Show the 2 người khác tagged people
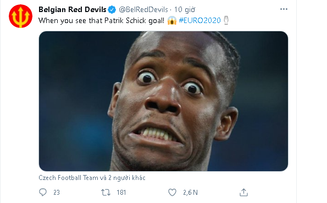 tap(126, 178)
